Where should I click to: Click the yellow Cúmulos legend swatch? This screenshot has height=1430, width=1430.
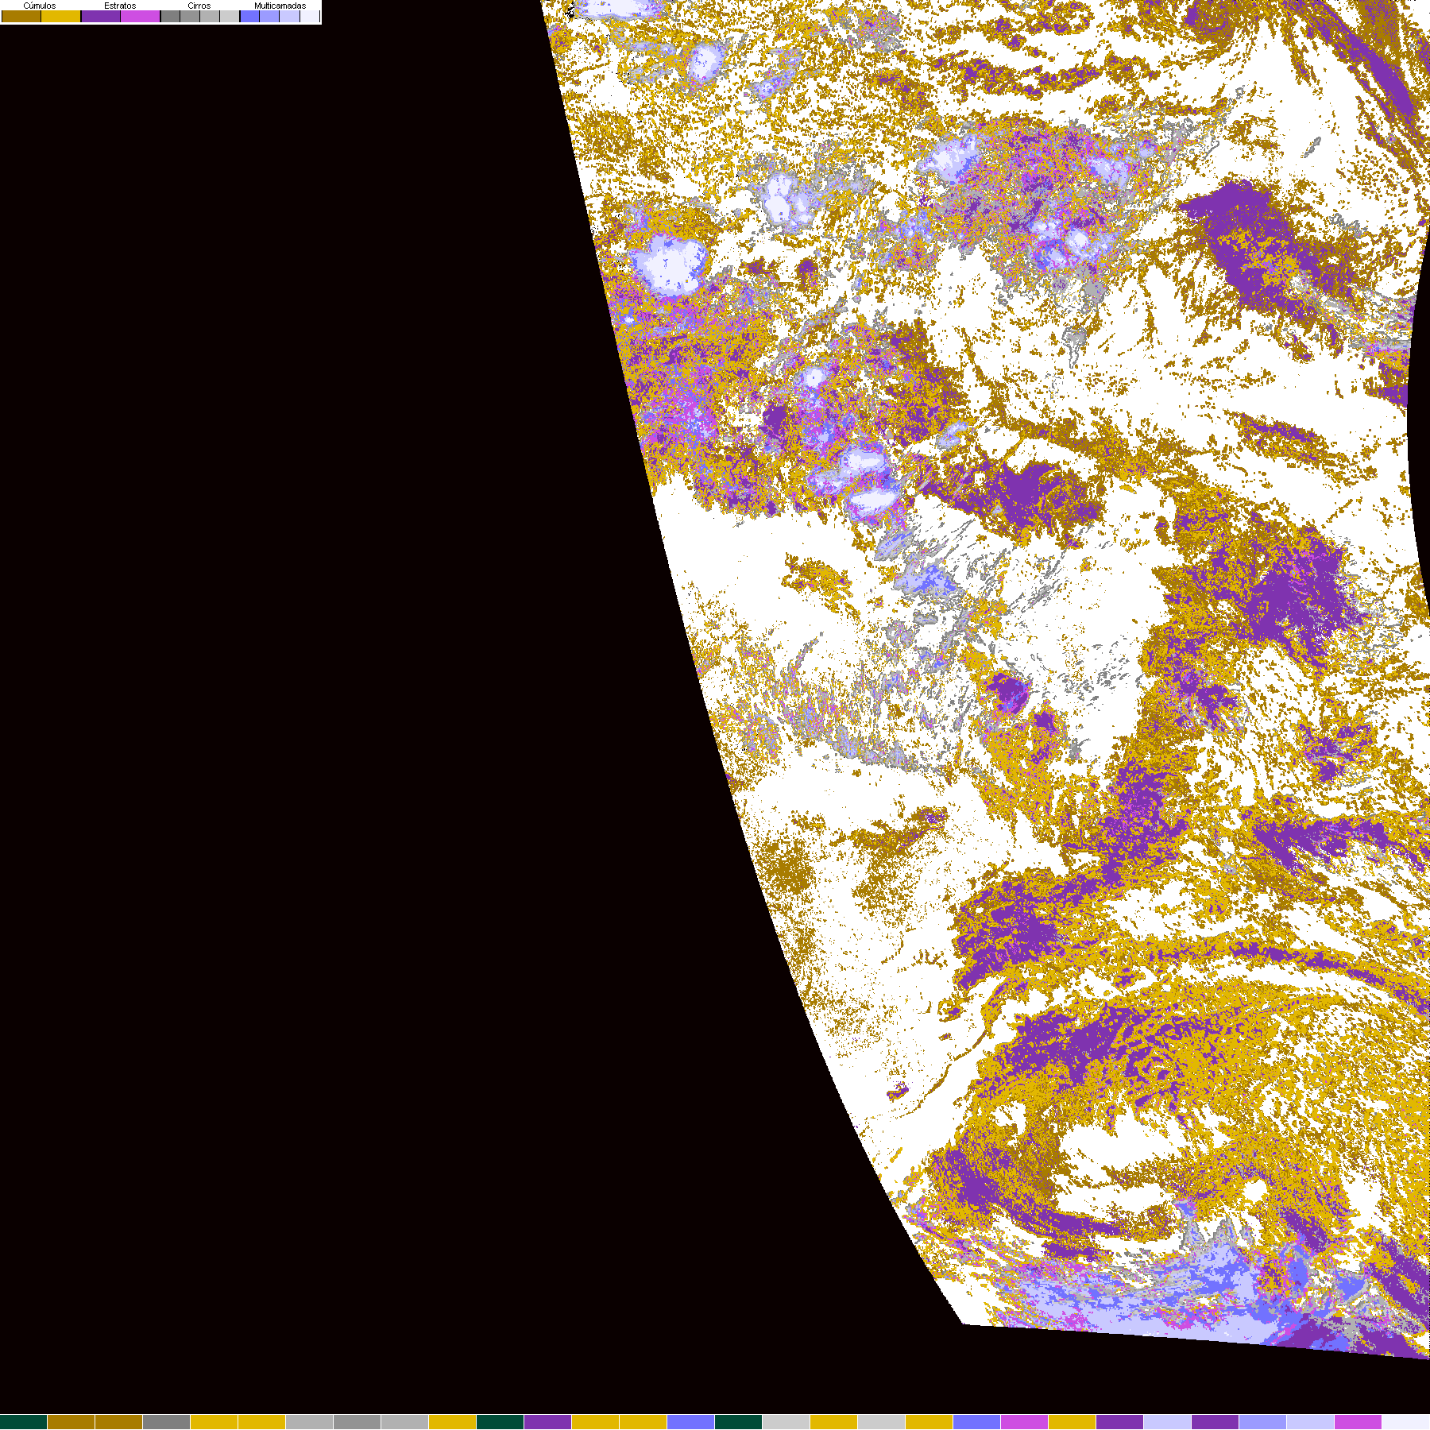[60, 16]
